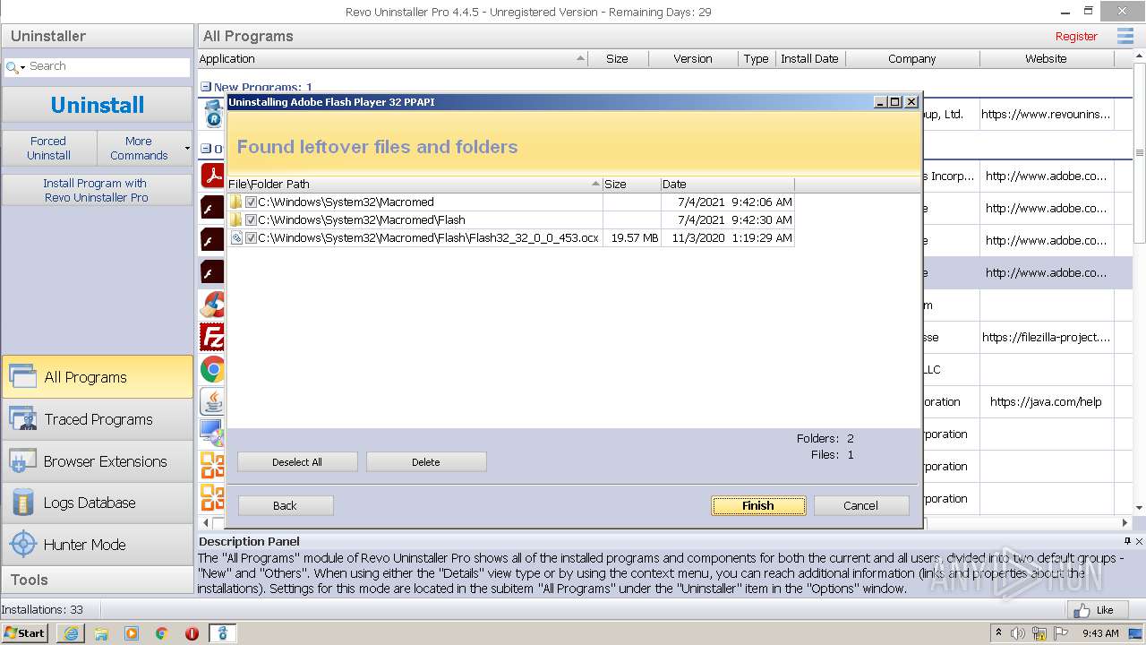Sort by Company column header
This screenshot has height=645, width=1146.
[911, 59]
